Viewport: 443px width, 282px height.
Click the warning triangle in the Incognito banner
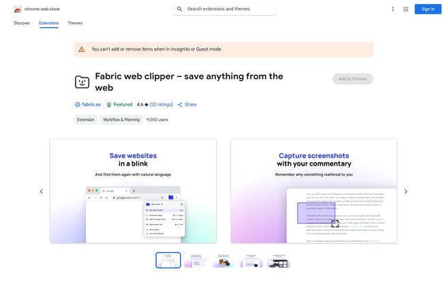[x=82, y=50]
